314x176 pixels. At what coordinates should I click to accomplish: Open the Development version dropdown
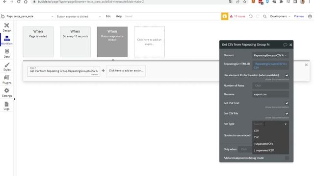coord(280,16)
